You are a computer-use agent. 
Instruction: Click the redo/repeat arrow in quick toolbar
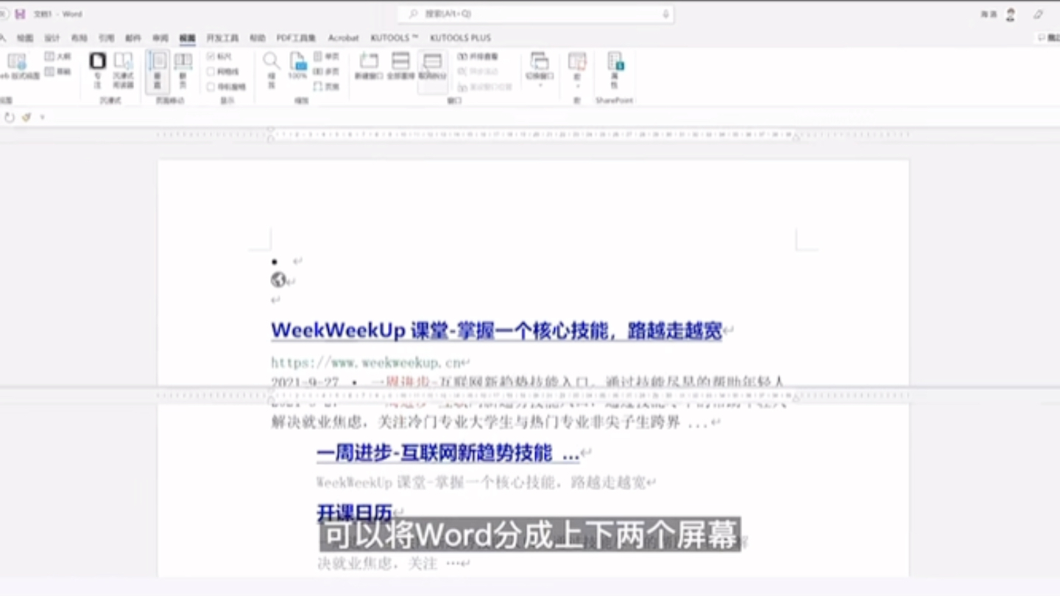click(10, 117)
